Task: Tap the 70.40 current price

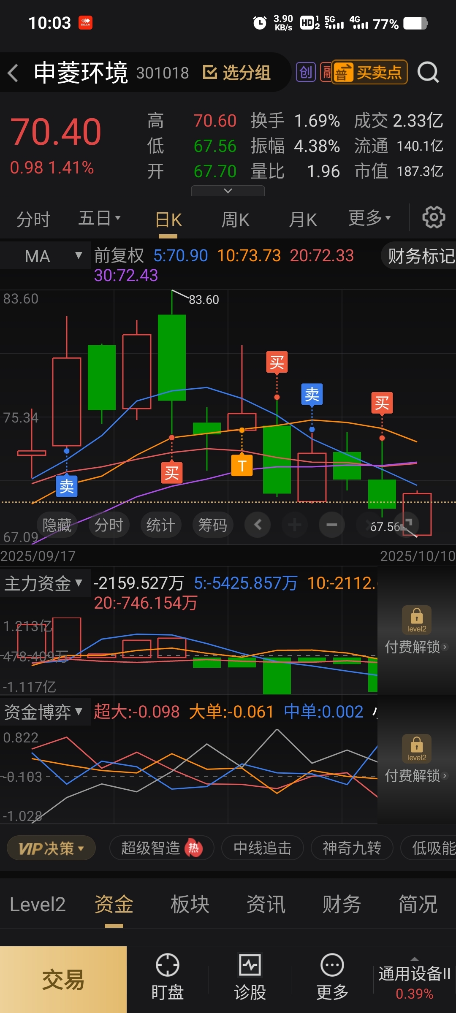Action: [56, 132]
